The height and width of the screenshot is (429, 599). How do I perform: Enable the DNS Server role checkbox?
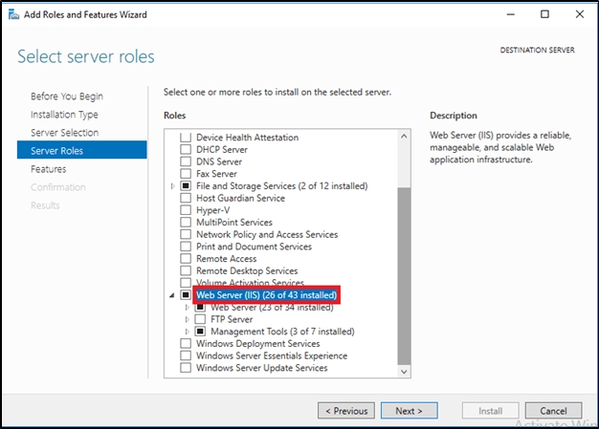click(x=187, y=162)
